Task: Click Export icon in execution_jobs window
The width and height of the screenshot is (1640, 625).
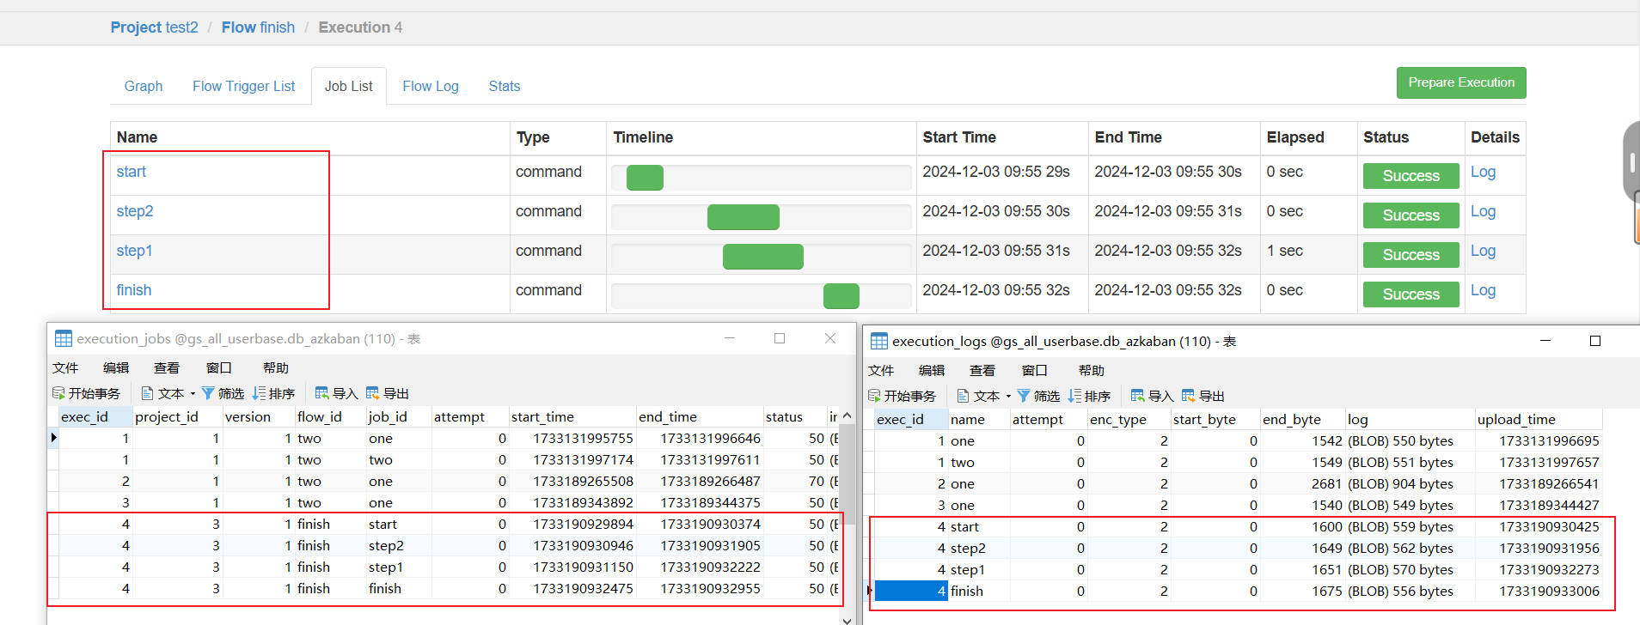Action: pos(373,393)
